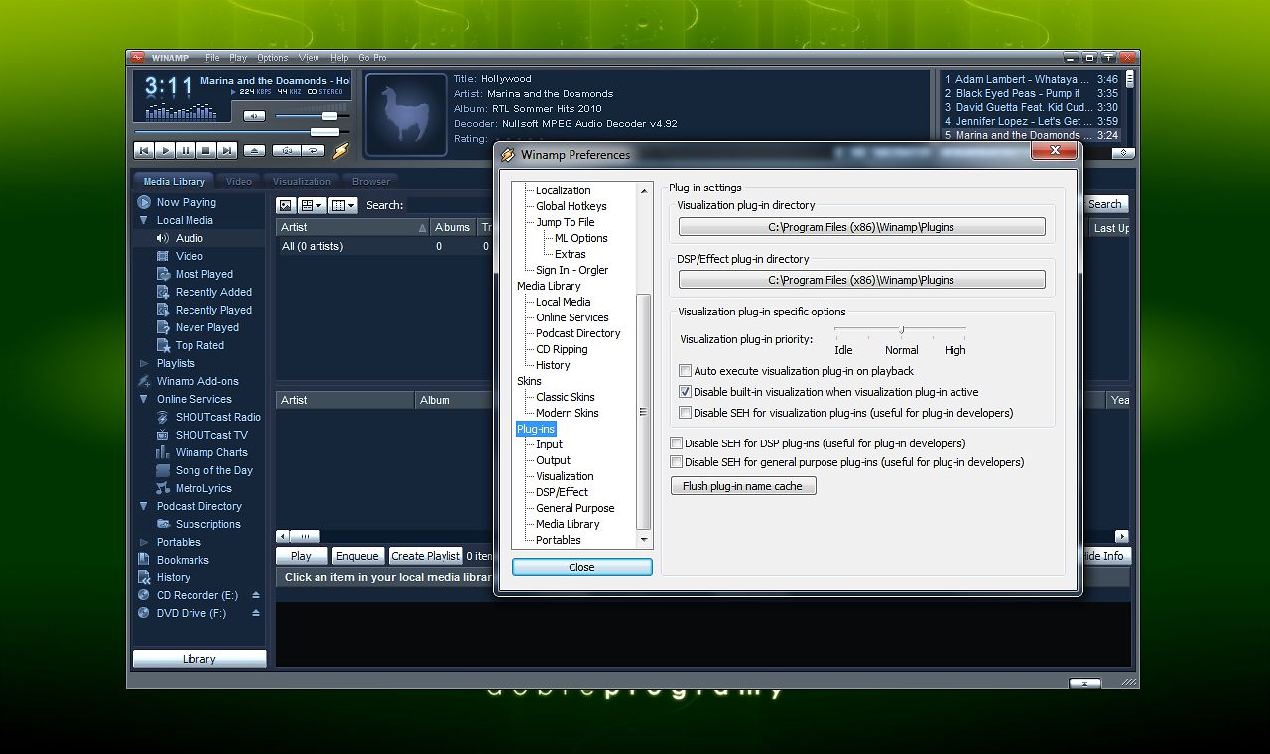The width and height of the screenshot is (1270, 754).
Task: Collapse the Online Services tree node
Action: coord(144,399)
